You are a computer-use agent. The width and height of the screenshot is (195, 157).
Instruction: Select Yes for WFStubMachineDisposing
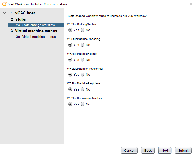point(70,45)
